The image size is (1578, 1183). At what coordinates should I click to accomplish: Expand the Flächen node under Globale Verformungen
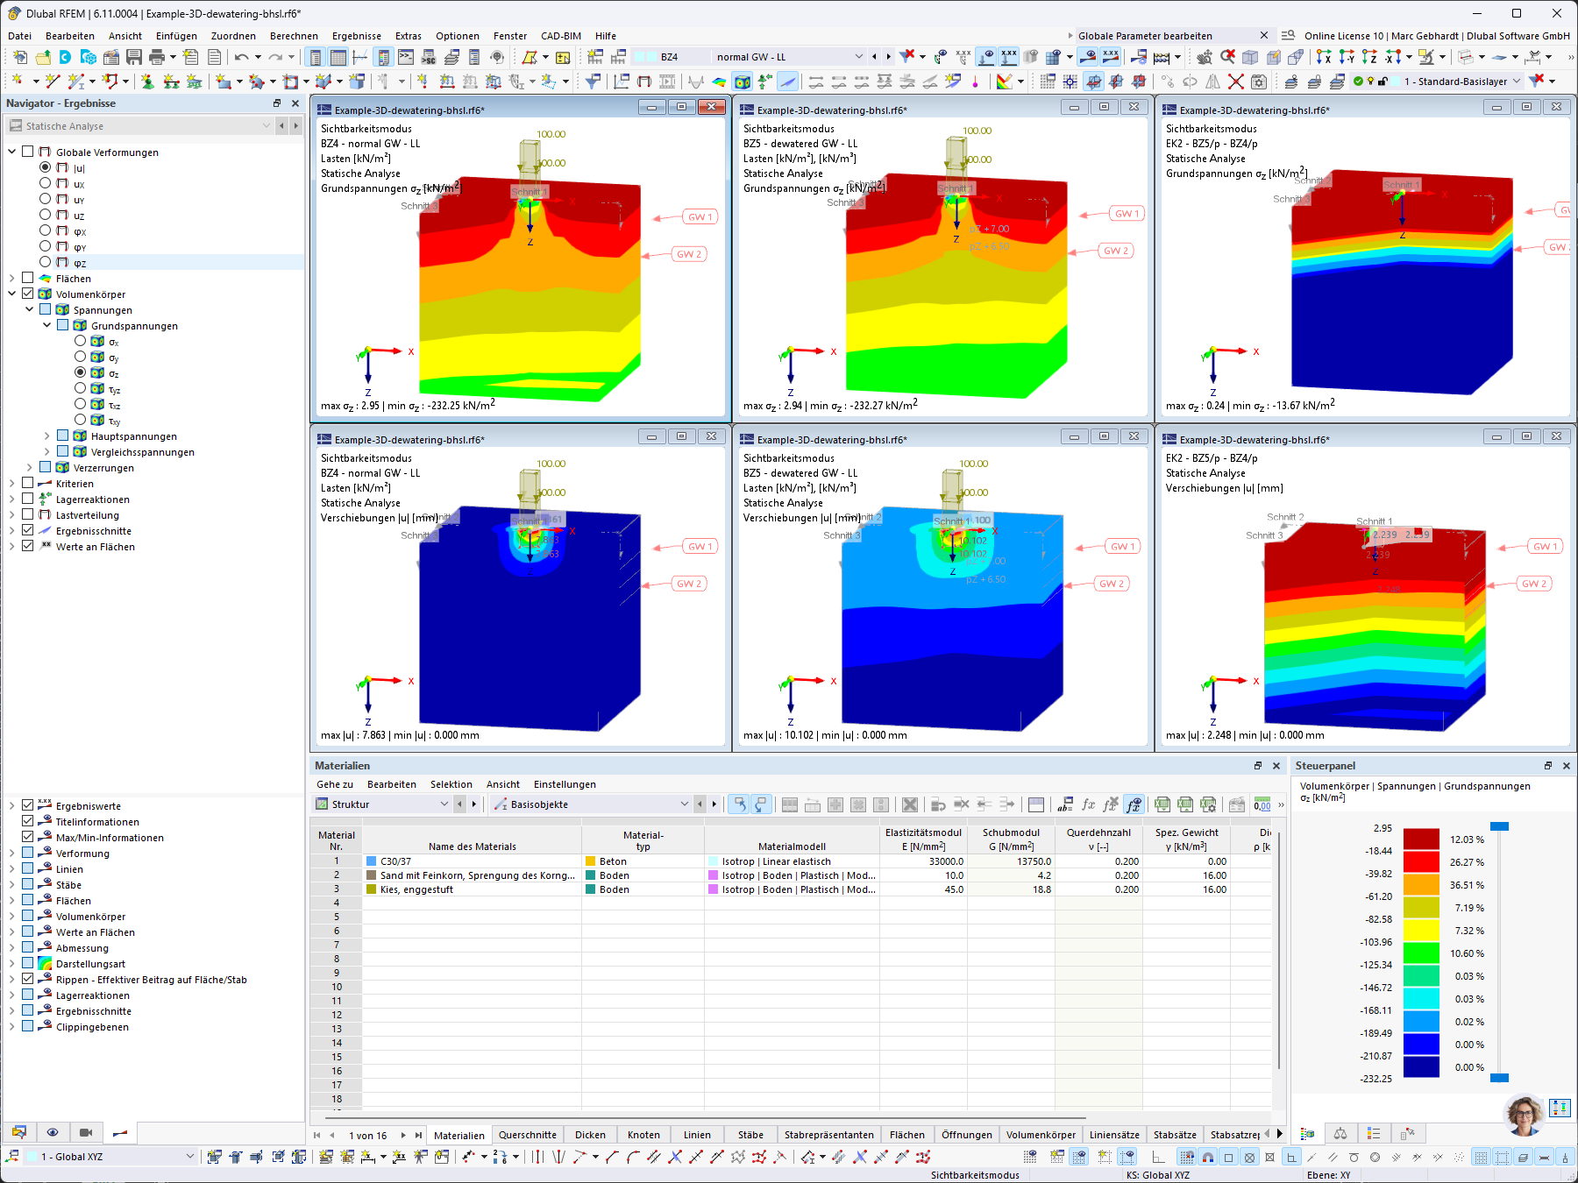coord(12,278)
